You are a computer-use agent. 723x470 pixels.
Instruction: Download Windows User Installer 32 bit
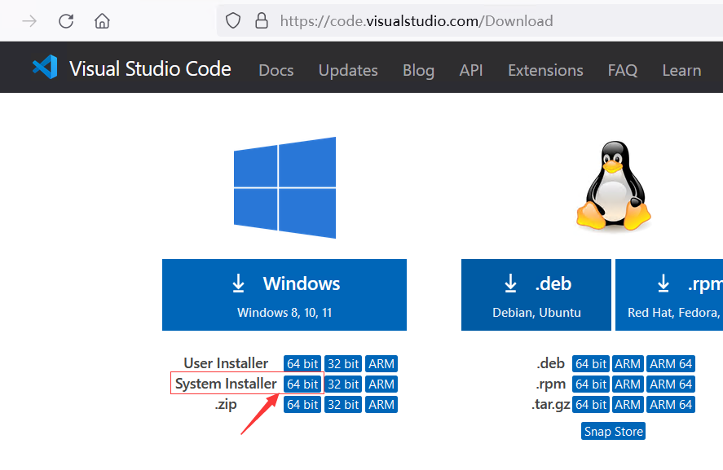[x=343, y=363]
